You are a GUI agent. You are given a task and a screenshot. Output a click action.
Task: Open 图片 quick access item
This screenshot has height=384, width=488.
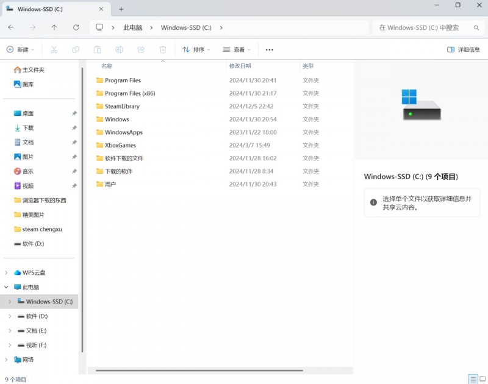pos(24,157)
